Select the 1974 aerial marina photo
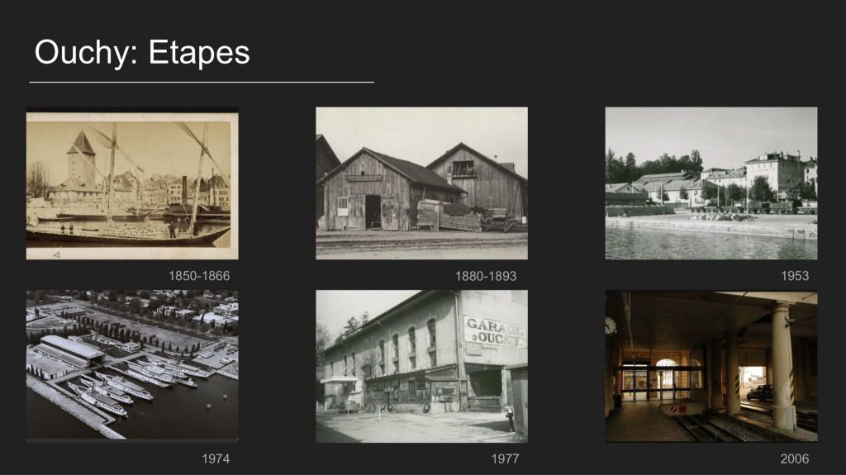This screenshot has width=846, height=475. click(132, 365)
